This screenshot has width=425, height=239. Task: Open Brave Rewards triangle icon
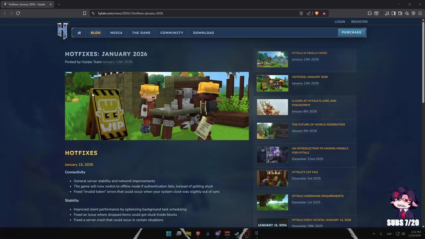click(324, 13)
